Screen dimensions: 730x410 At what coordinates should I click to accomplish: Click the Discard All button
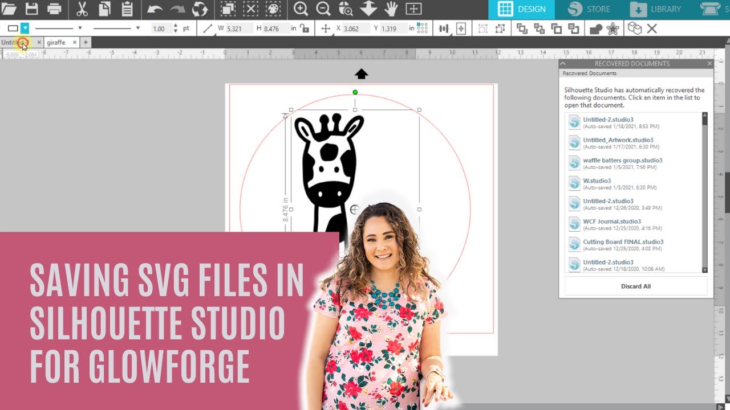pyautogui.click(x=636, y=286)
